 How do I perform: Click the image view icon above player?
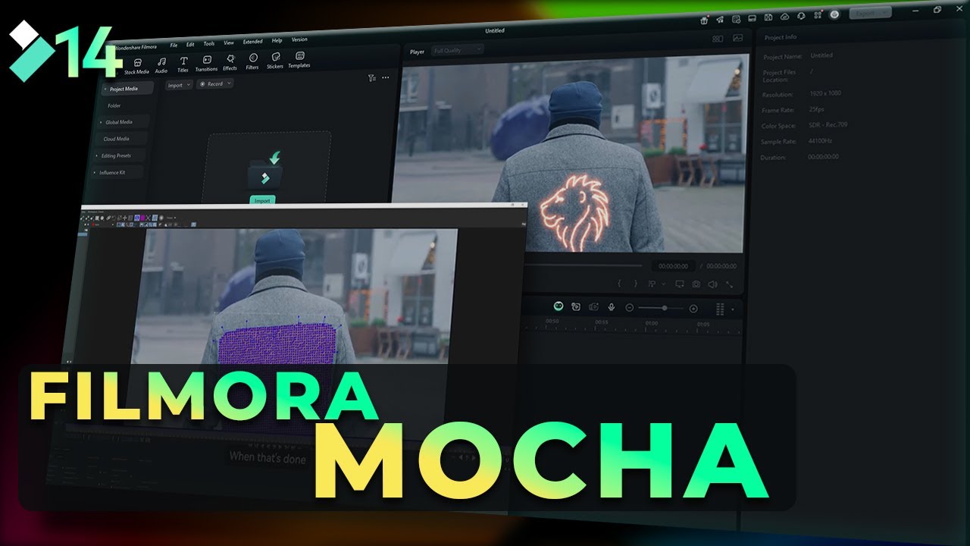point(737,37)
